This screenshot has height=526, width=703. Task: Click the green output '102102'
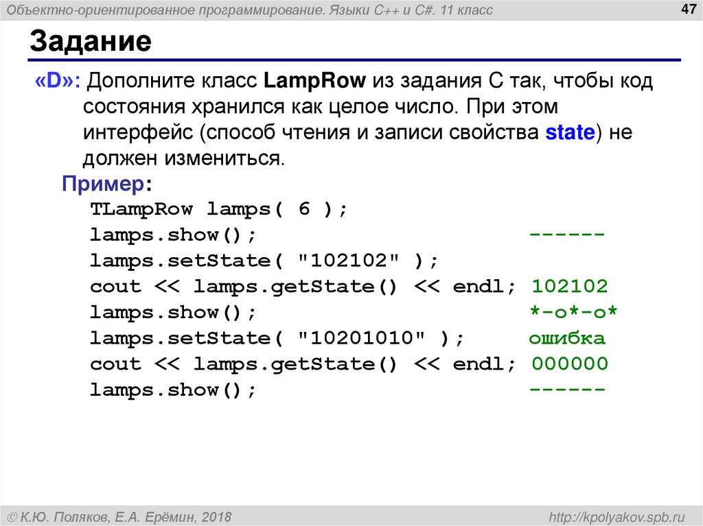click(569, 286)
